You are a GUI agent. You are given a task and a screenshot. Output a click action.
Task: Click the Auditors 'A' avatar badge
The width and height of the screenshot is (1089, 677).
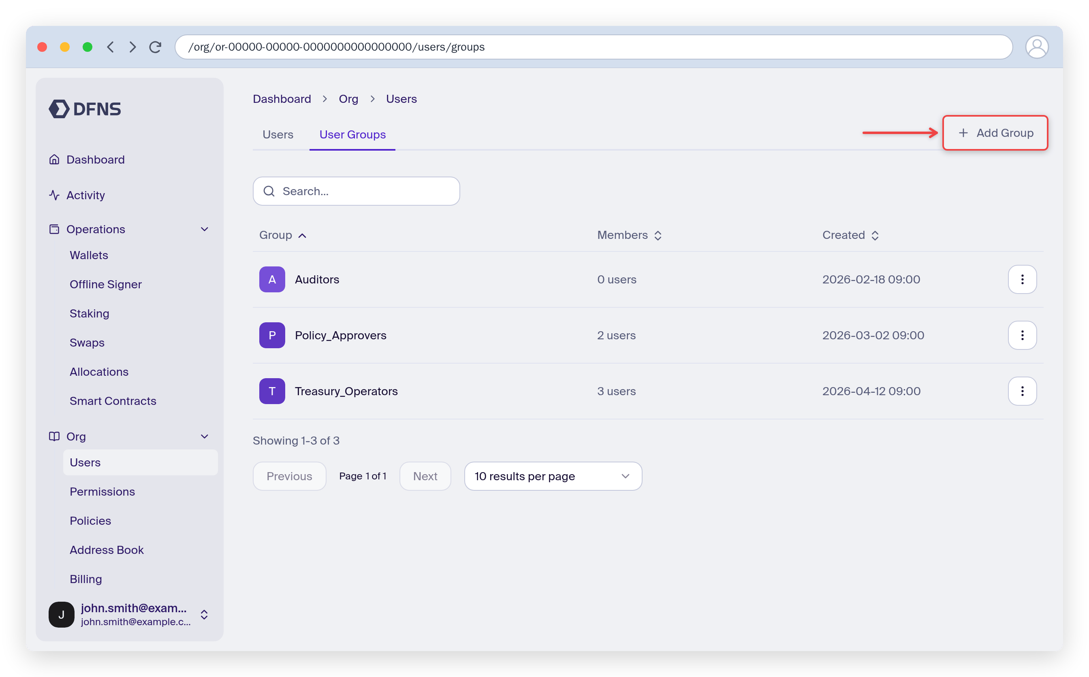coord(272,279)
